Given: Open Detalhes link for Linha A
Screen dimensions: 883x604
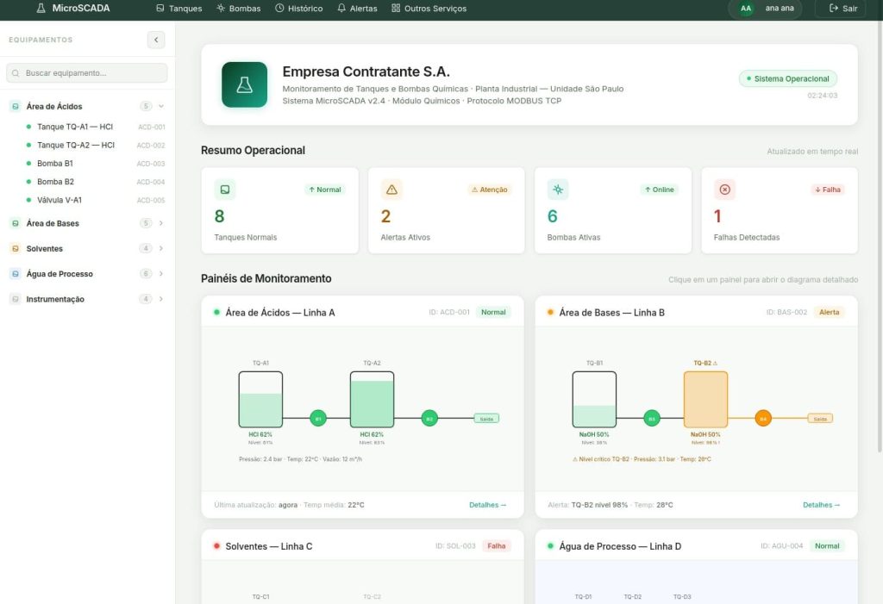Looking at the screenshot, I should [x=488, y=505].
